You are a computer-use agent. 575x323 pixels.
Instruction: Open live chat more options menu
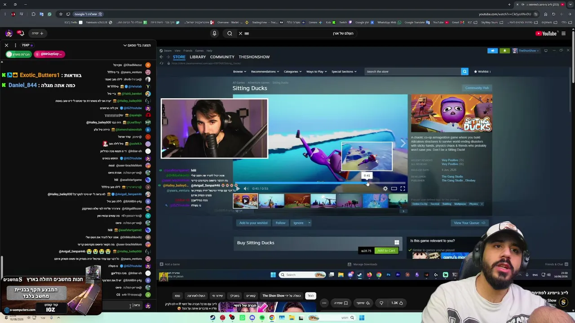[15, 45]
